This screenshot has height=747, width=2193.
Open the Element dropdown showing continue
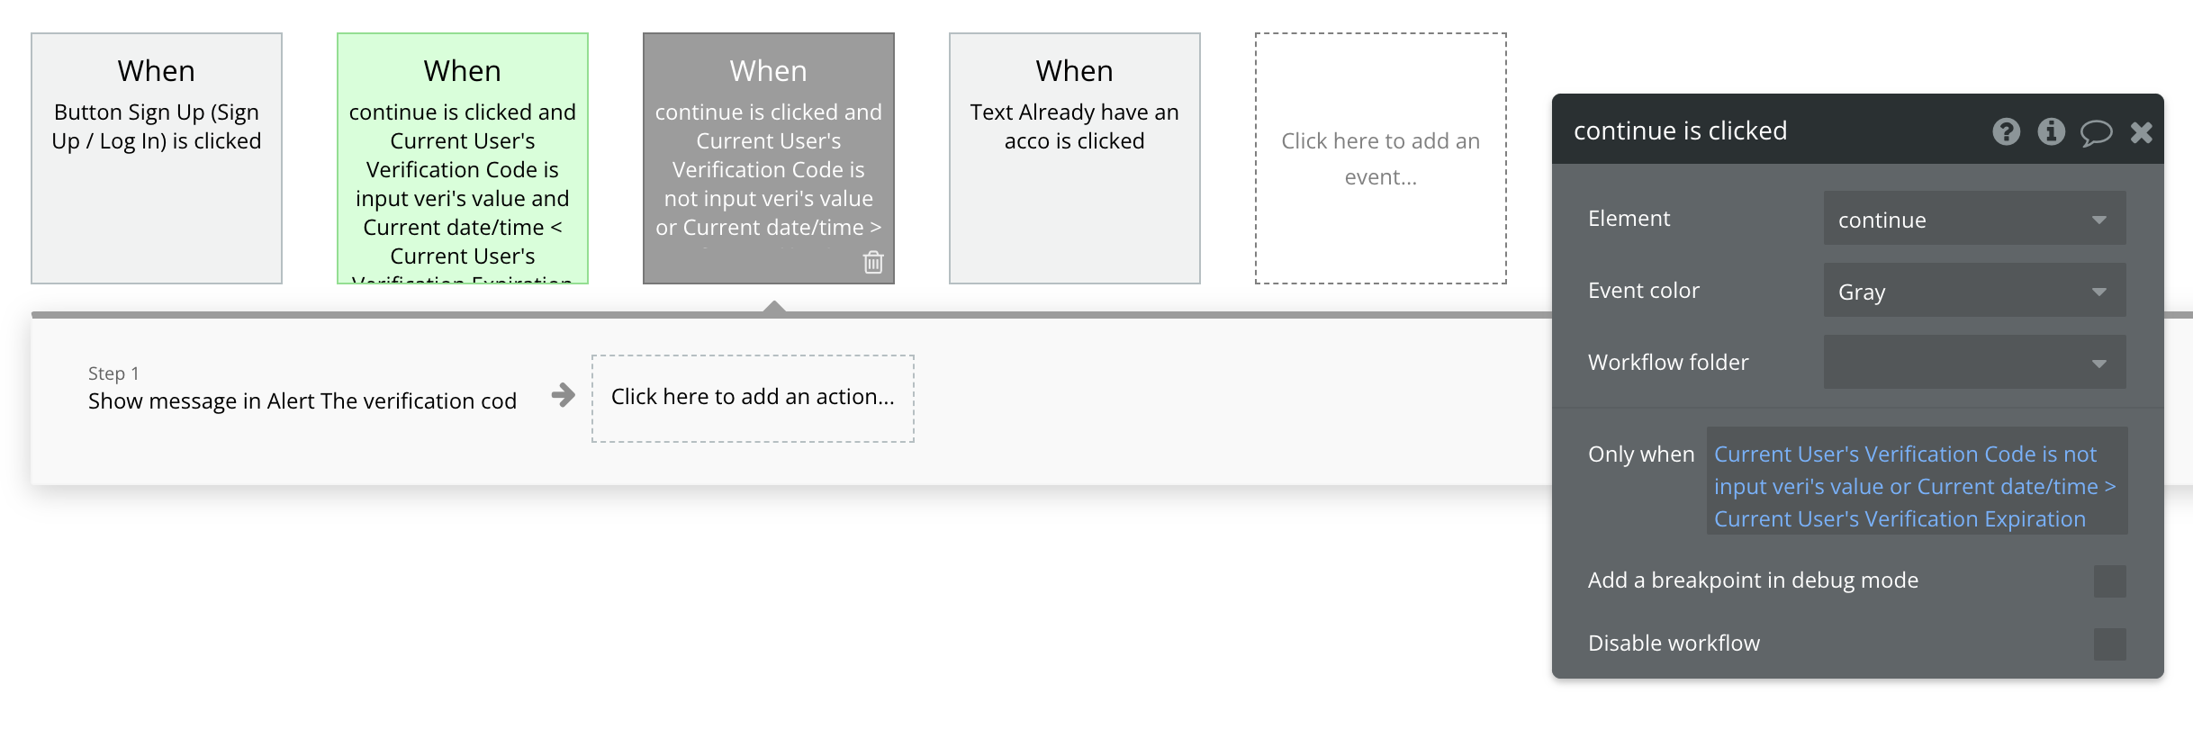pyautogui.click(x=1974, y=219)
